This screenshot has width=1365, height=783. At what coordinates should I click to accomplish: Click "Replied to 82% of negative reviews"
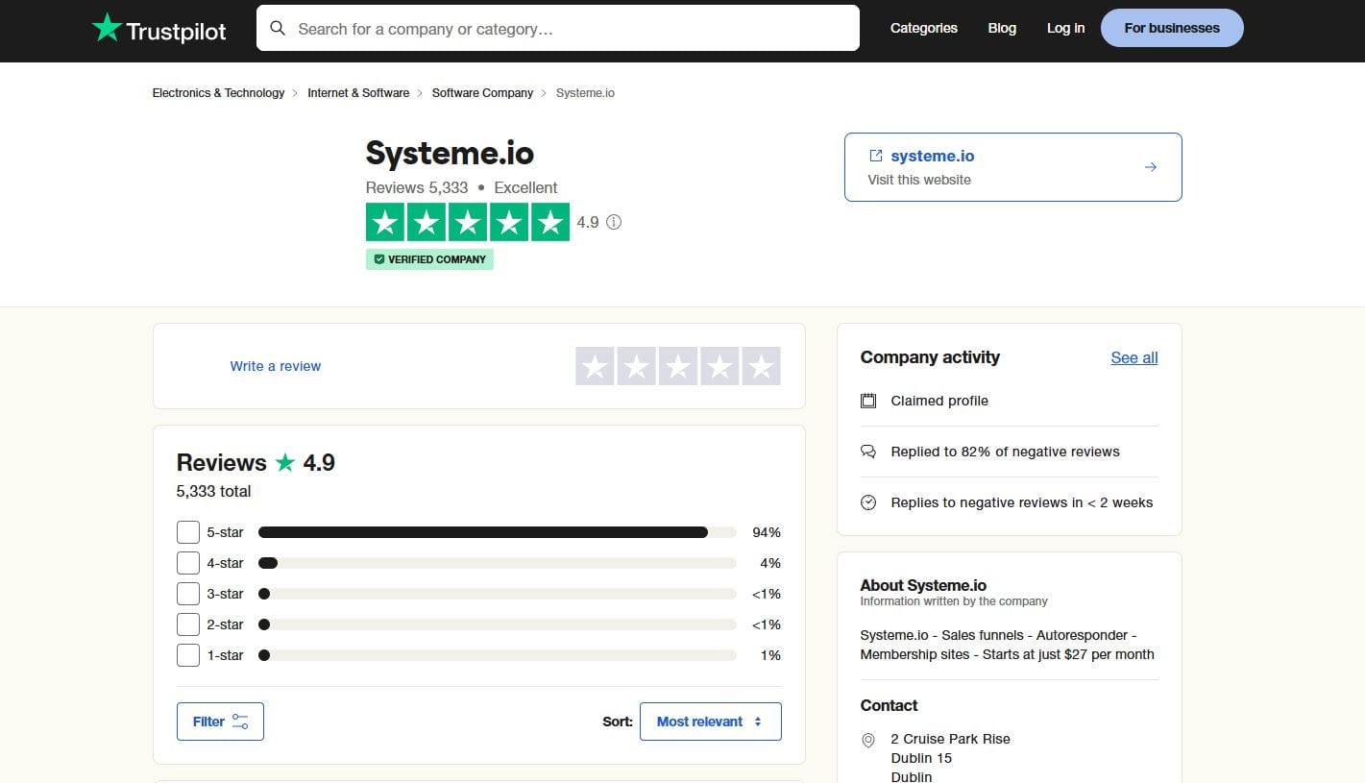click(x=1005, y=452)
